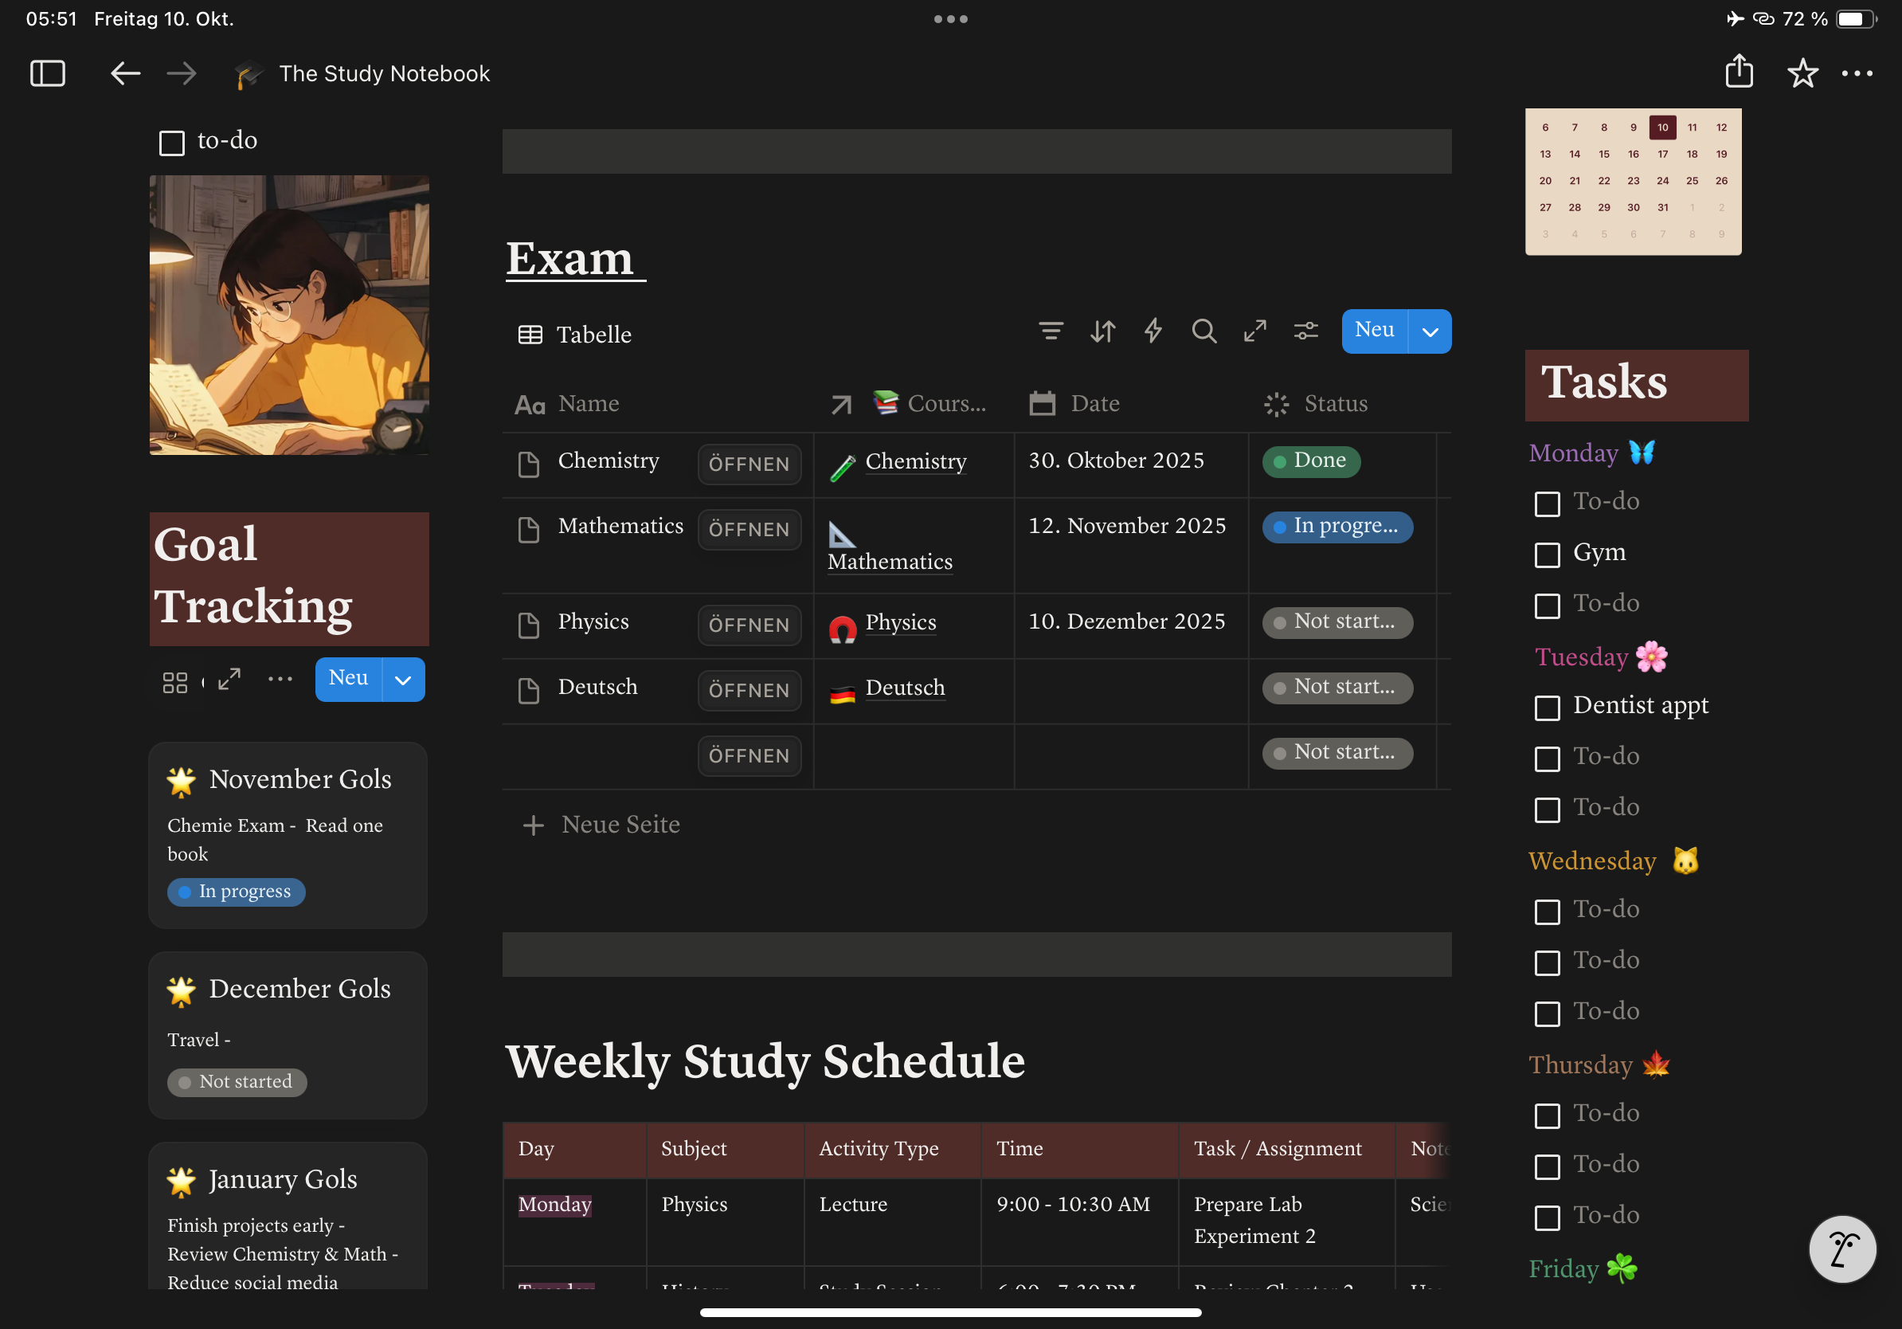Change the Mathematics status from In progress

coord(1336,527)
